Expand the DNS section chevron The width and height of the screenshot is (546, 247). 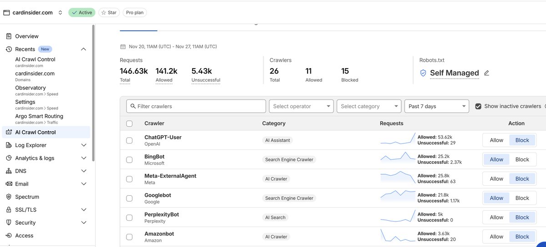(83, 171)
